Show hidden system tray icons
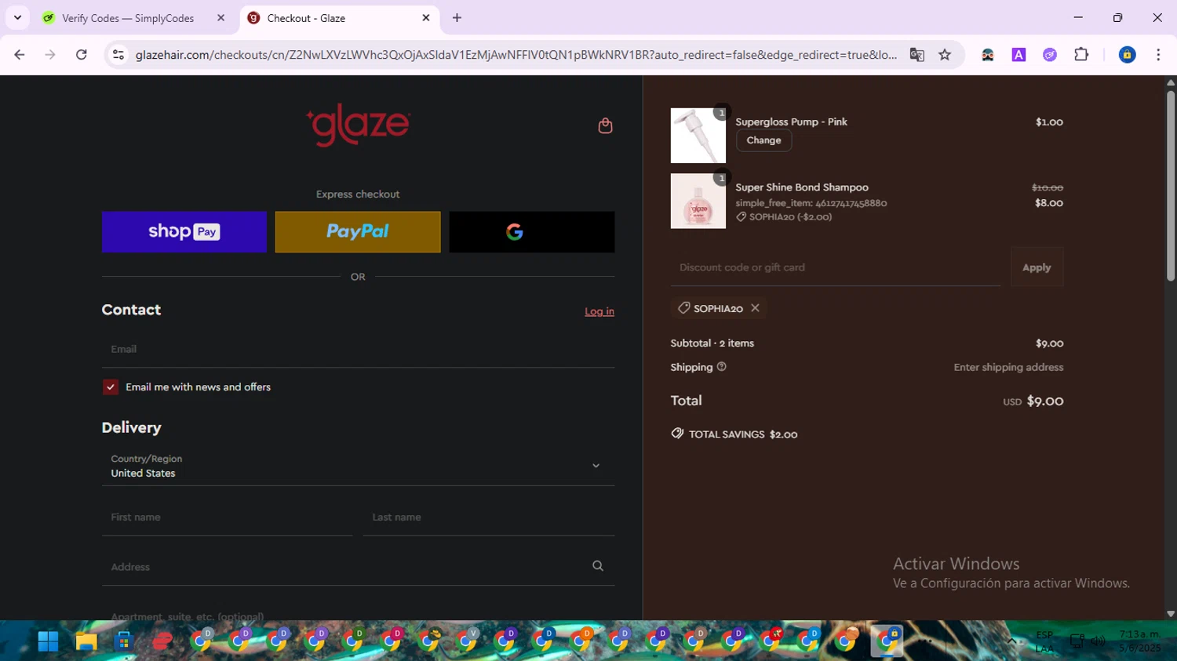The image size is (1177, 661). pos(1011,641)
